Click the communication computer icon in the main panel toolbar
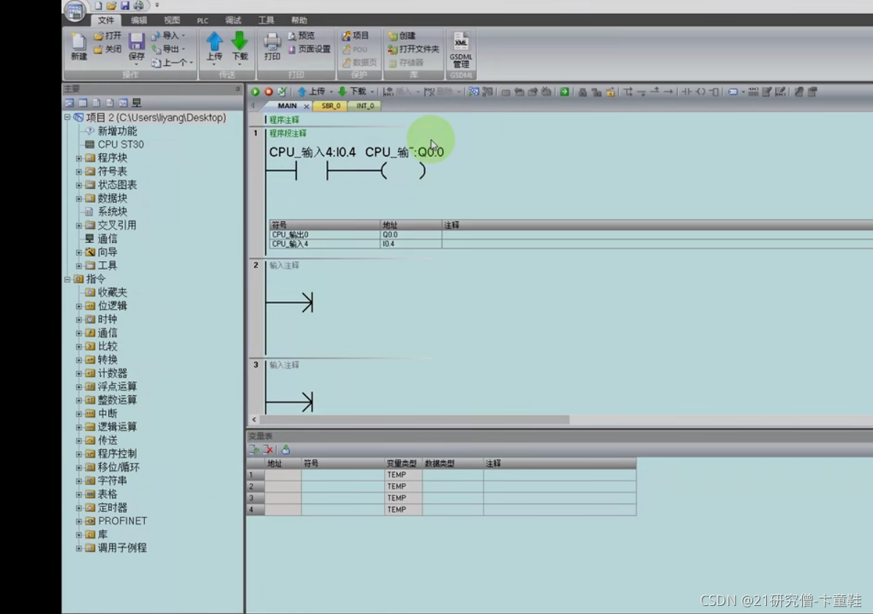This screenshot has height=614, width=873. [136, 103]
